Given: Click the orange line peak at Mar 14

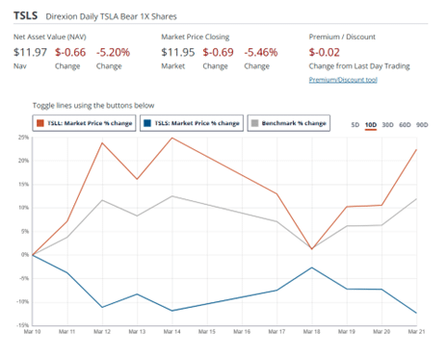Looking at the screenshot, I should click(172, 138).
